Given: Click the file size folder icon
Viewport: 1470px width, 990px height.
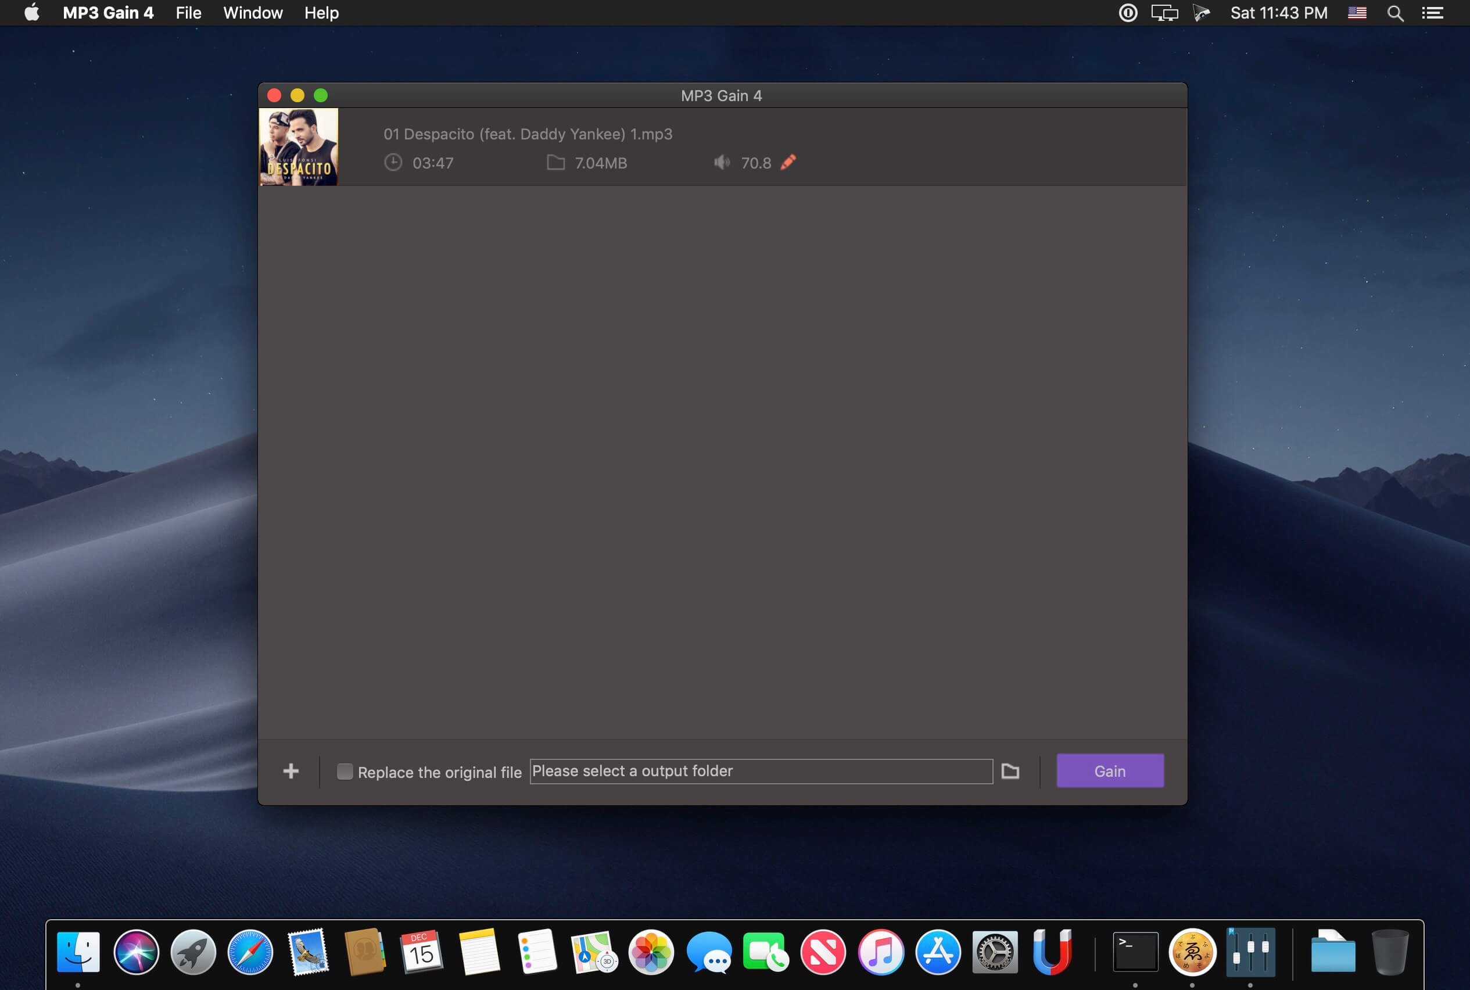Looking at the screenshot, I should coord(555,163).
